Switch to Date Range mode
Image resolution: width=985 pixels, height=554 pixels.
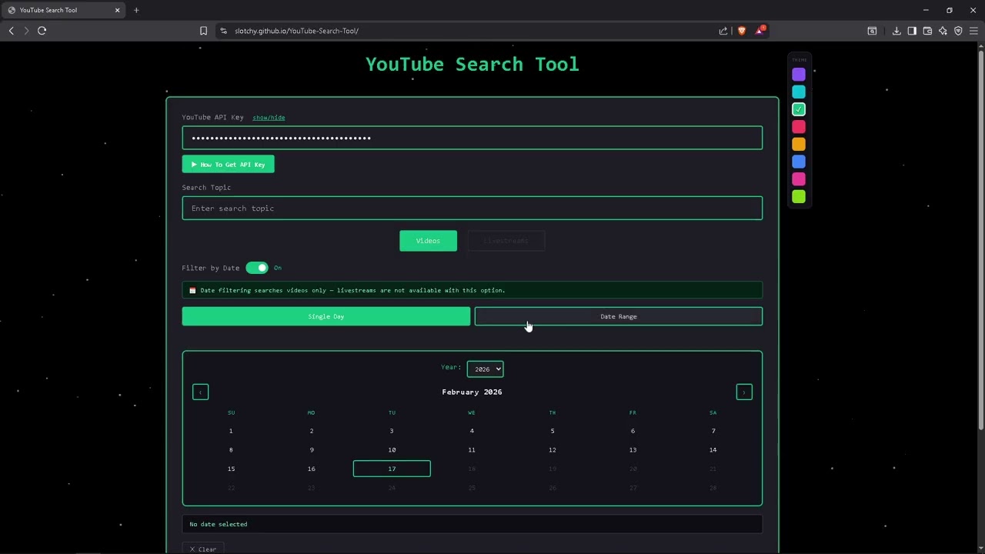coord(619,316)
